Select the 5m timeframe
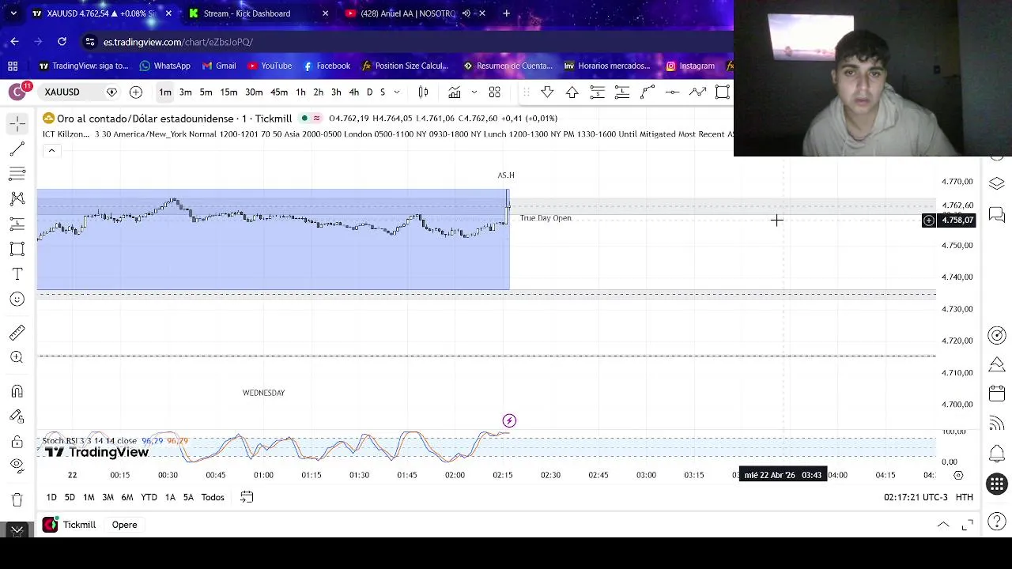The width and height of the screenshot is (1012, 569). [206, 92]
